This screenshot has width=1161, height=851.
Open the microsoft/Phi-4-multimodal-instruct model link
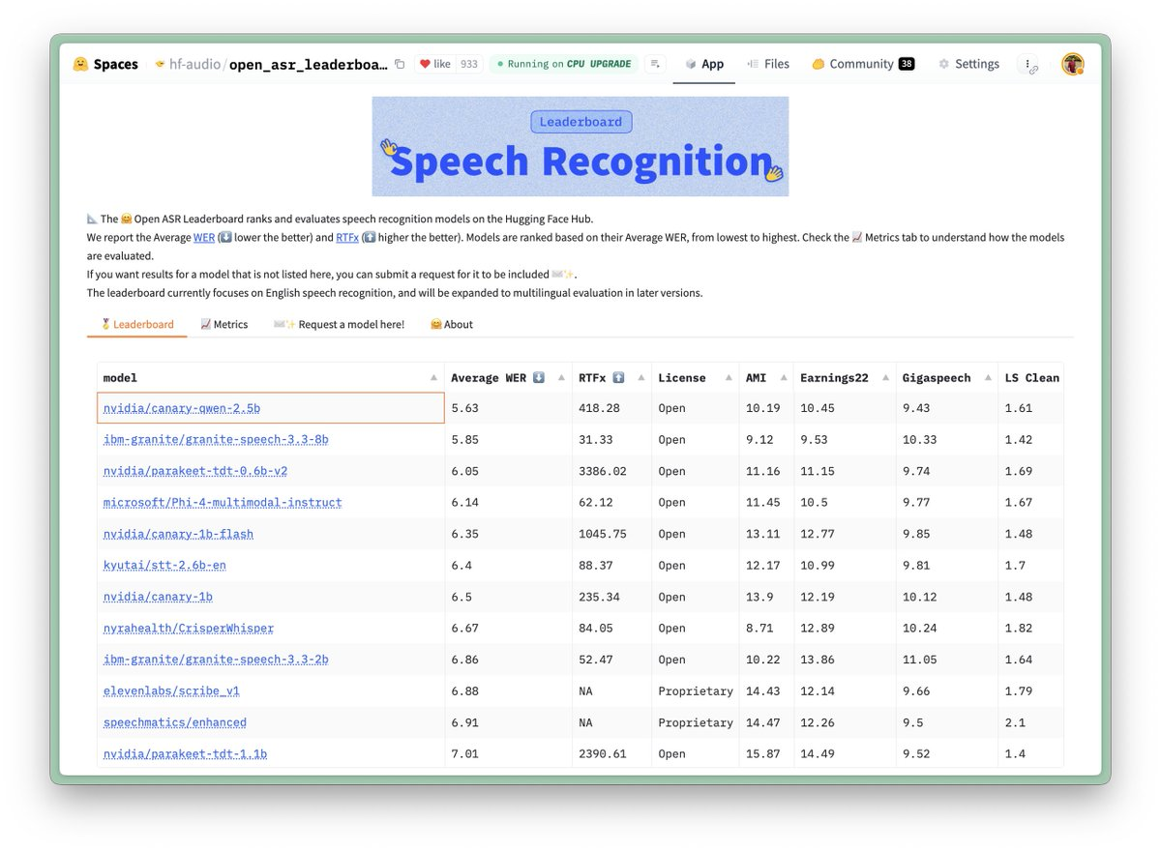pyautogui.click(x=223, y=503)
